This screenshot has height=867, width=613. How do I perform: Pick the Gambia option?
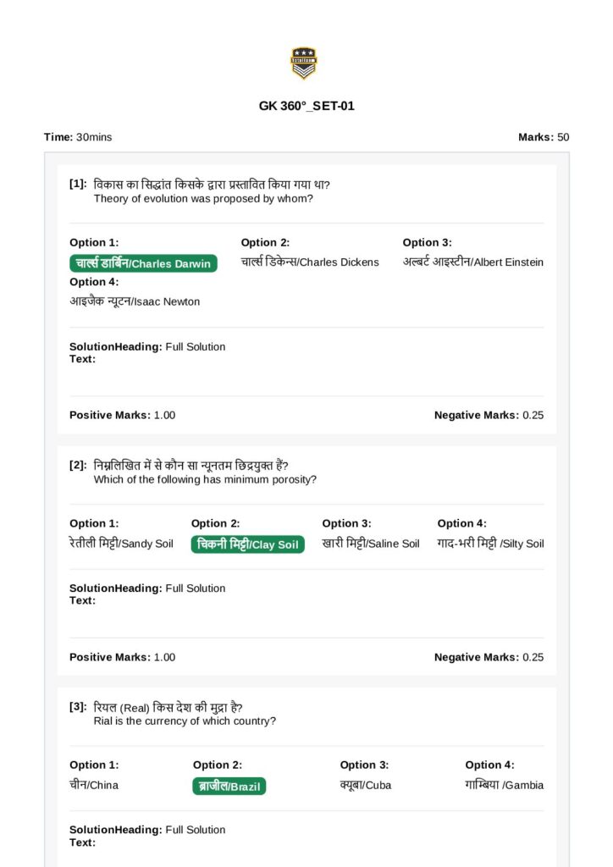coord(504,785)
